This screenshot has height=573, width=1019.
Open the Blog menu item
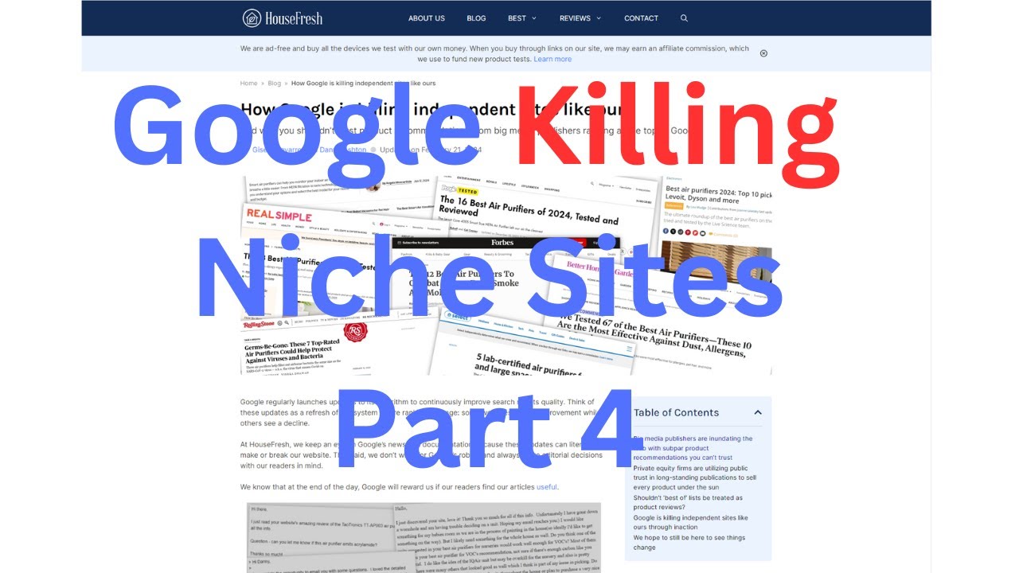[x=476, y=18]
